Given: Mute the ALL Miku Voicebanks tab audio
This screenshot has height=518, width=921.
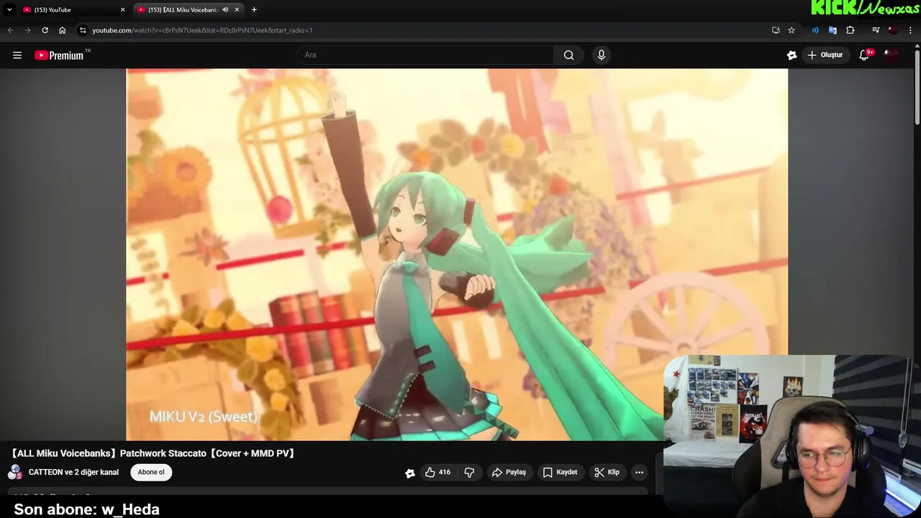Looking at the screenshot, I should pyautogui.click(x=225, y=10).
